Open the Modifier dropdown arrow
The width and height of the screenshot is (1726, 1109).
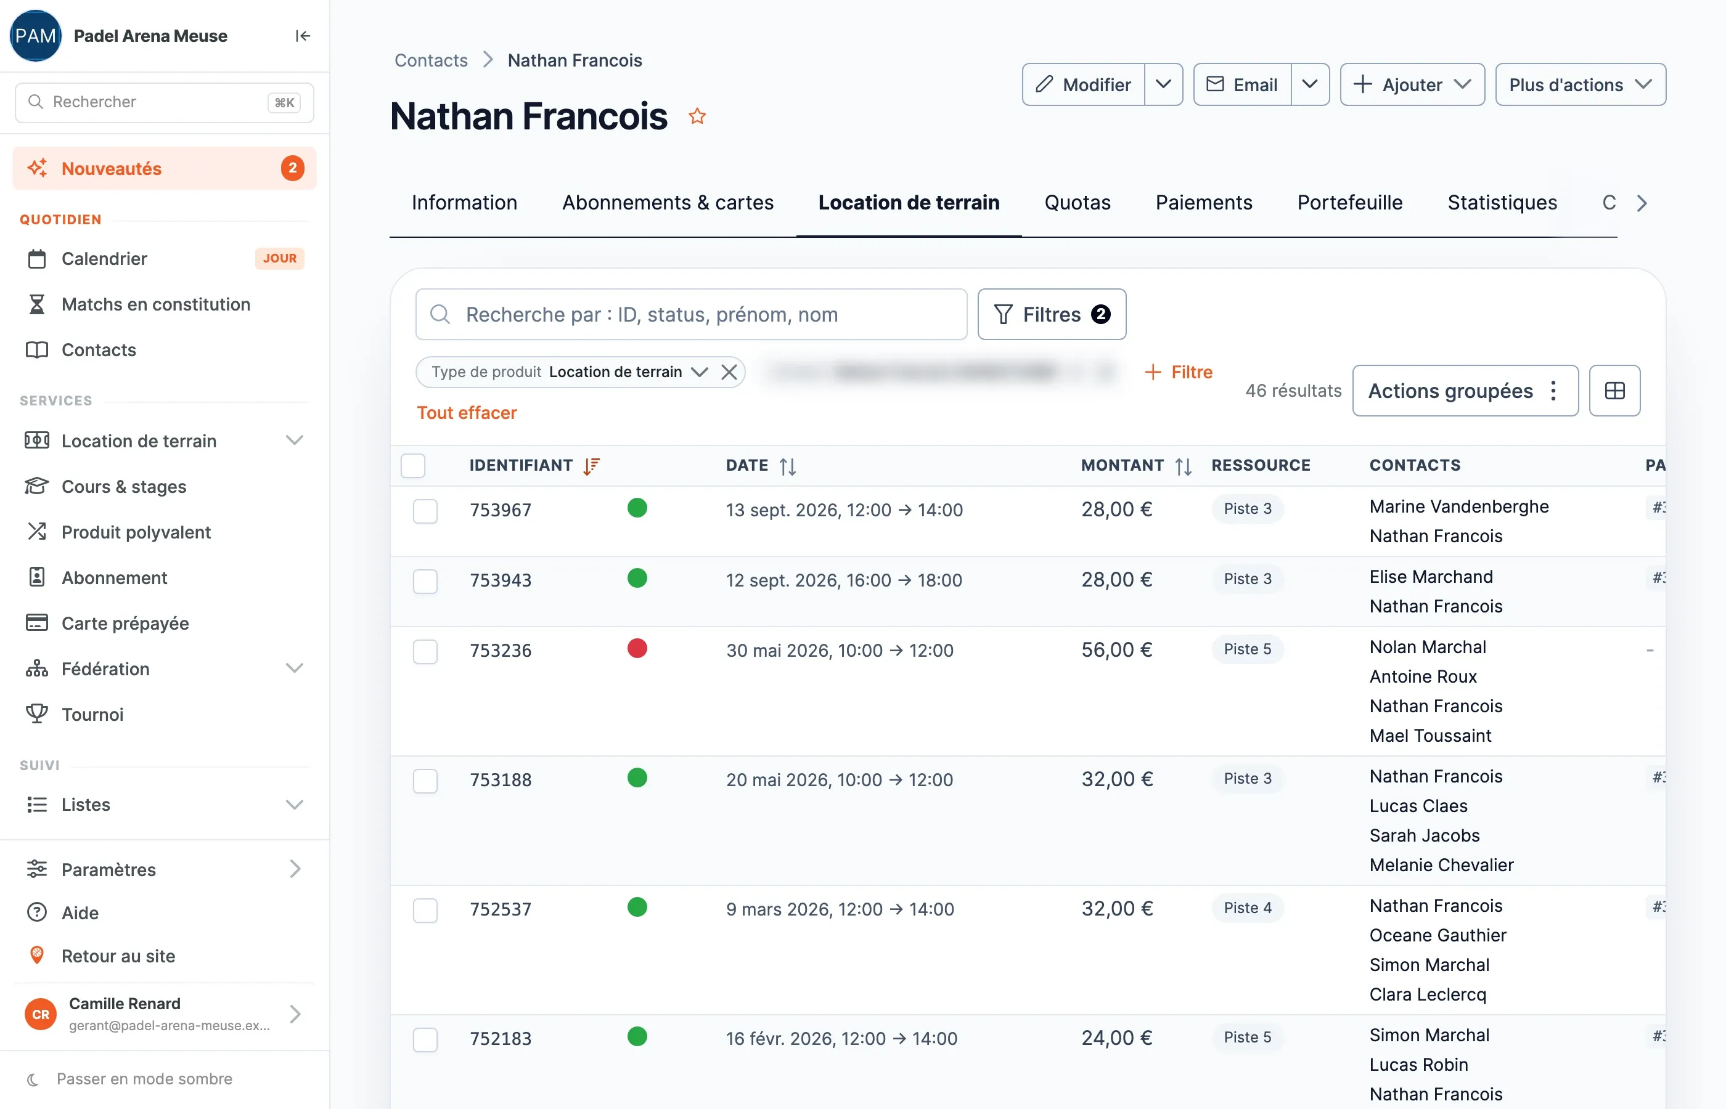(1163, 84)
